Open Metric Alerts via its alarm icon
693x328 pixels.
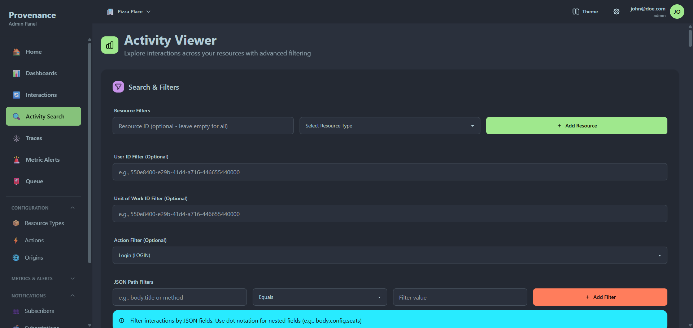[x=16, y=159]
